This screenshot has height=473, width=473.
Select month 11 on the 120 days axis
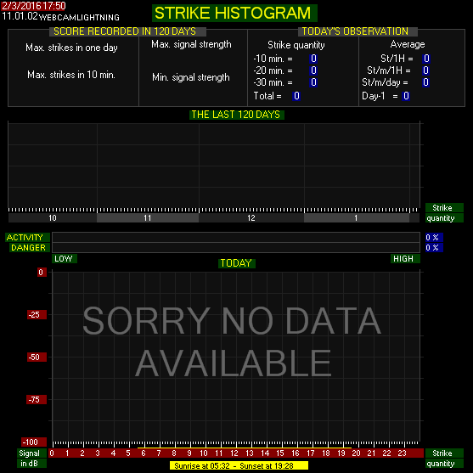click(x=148, y=218)
